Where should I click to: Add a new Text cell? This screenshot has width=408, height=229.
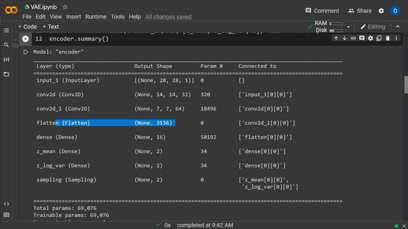click(50, 27)
